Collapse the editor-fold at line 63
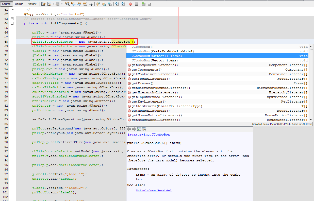This screenshot has width=314, height=201. pyautogui.click(x=12, y=19)
